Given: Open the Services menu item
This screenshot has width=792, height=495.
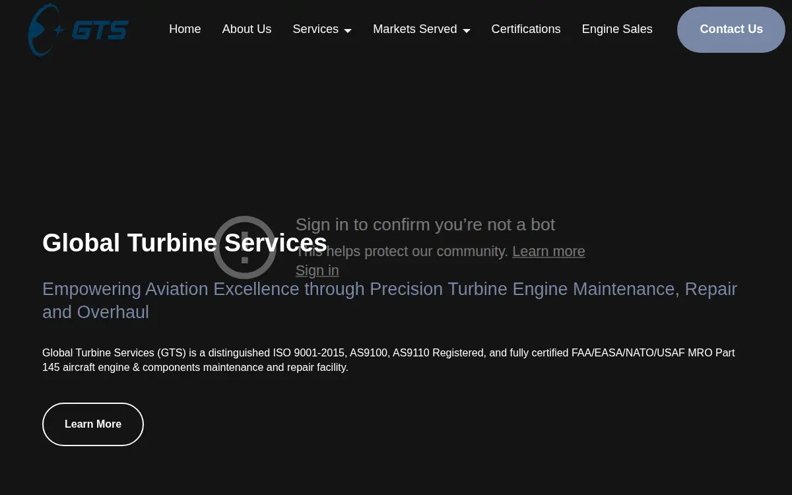Looking at the screenshot, I should [315, 29].
